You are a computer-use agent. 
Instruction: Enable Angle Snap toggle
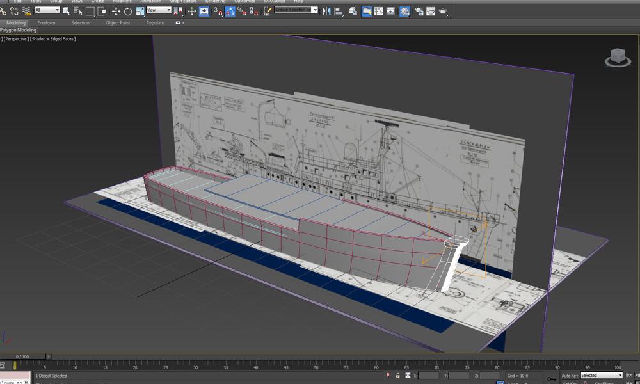[x=230, y=10]
